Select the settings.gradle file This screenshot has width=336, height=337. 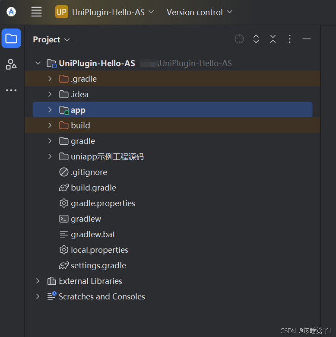[x=98, y=266]
